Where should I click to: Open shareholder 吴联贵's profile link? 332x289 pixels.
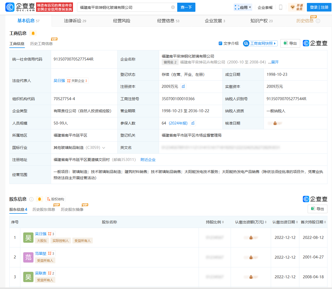point(41,273)
